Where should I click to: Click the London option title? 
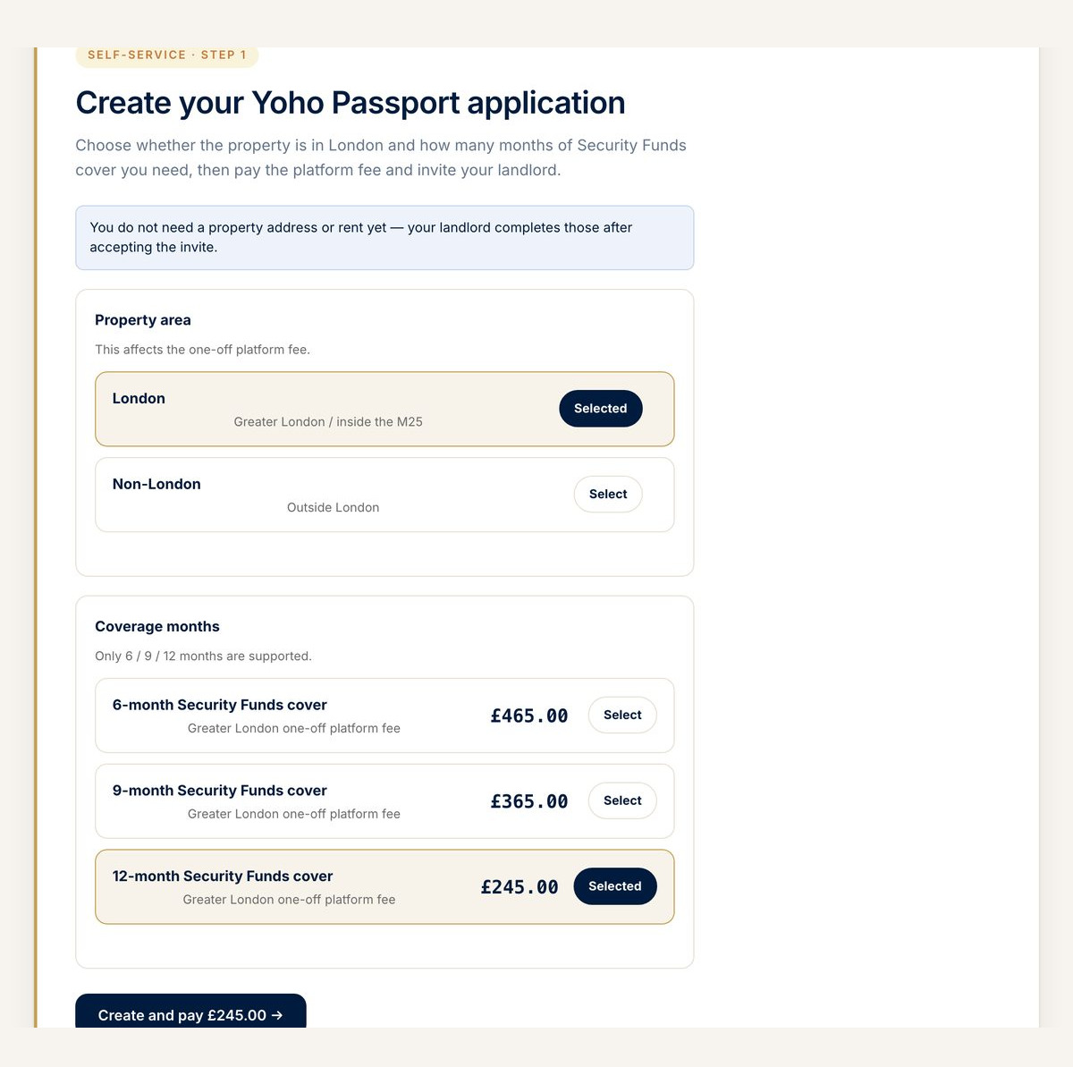point(139,399)
